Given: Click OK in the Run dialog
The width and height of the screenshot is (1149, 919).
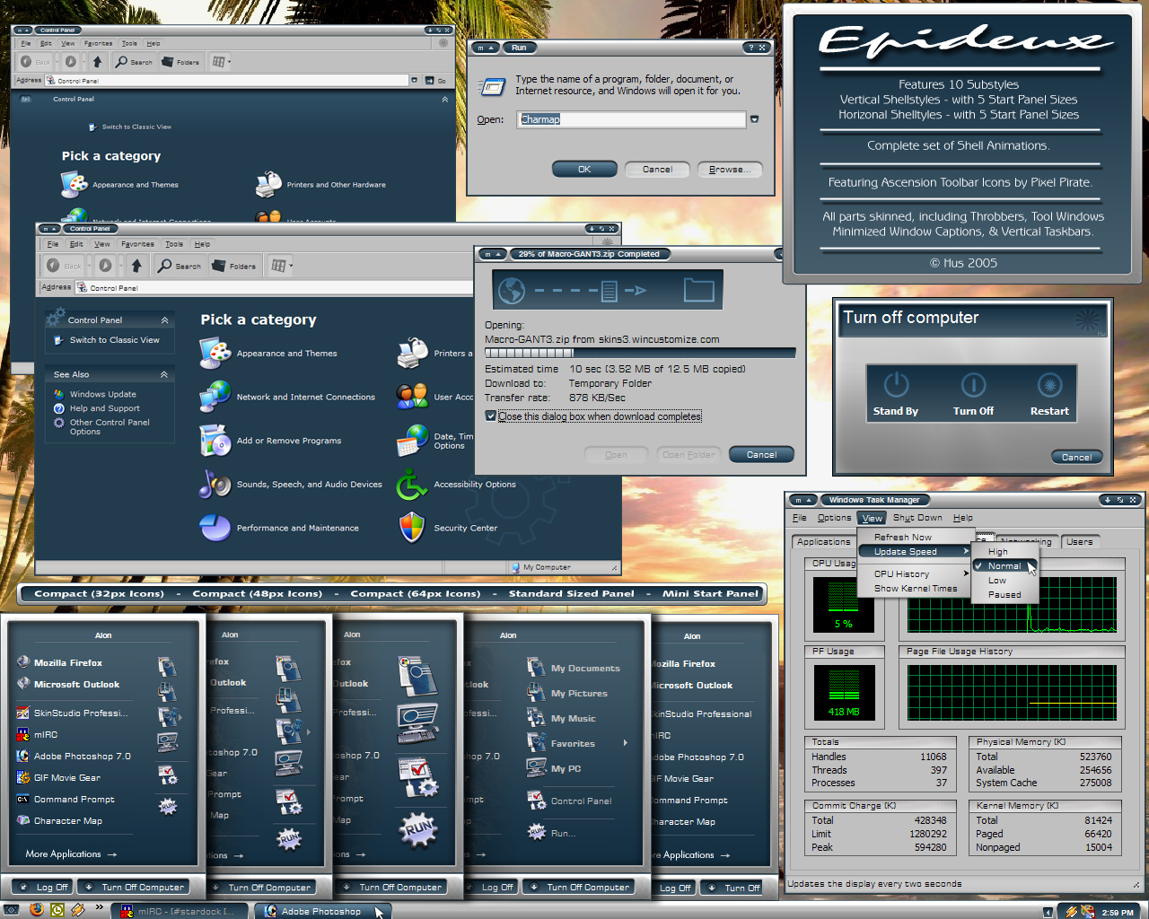Looking at the screenshot, I should 584,169.
